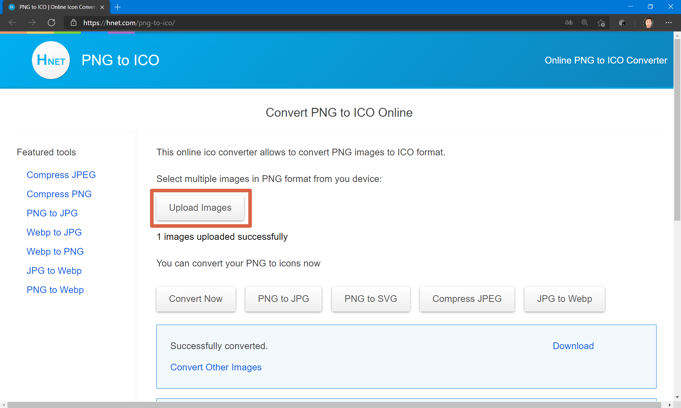Click the address bar URL field
681x408 pixels.
pyautogui.click(x=284, y=23)
